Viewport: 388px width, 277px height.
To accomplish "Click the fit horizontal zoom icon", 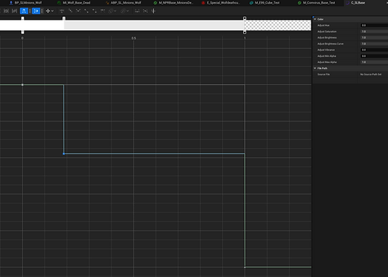I will (6, 11).
